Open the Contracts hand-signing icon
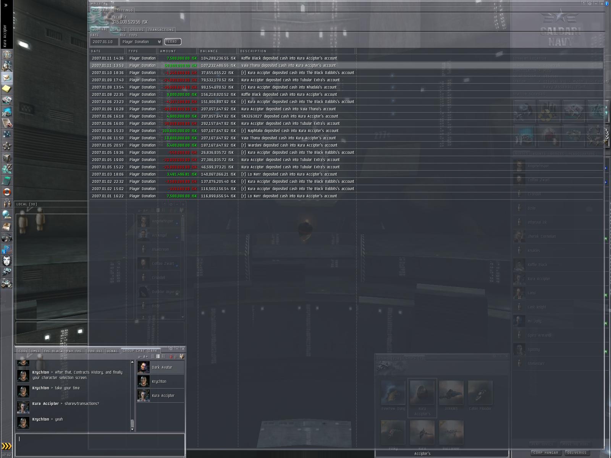The image size is (611, 458). pyautogui.click(x=6, y=123)
